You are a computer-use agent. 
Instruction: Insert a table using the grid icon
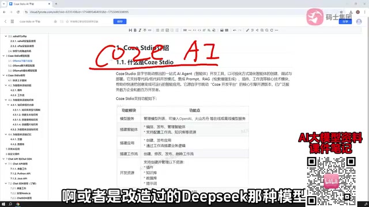click(x=227, y=30)
